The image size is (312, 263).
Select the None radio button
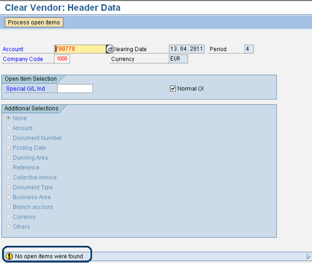(x=8, y=118)
